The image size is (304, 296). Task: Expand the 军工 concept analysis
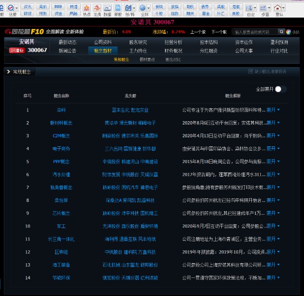point(273,226)
